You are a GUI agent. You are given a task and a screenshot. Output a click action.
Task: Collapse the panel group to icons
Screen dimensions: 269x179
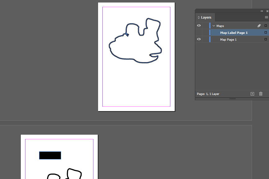click(x=262, y=11)
